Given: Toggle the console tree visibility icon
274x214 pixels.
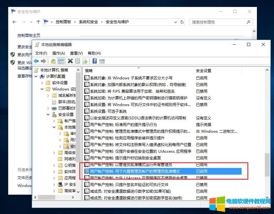Looking at the screenshot, I should click(61, 61).
